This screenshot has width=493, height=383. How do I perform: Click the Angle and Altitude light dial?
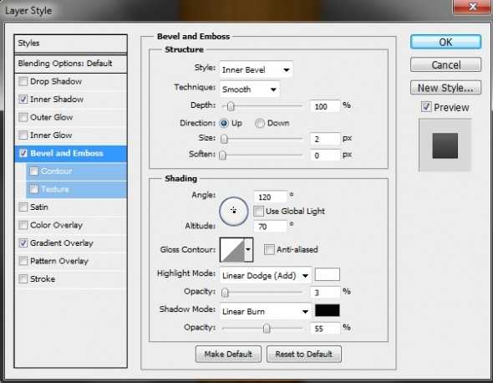coord(233,211)
